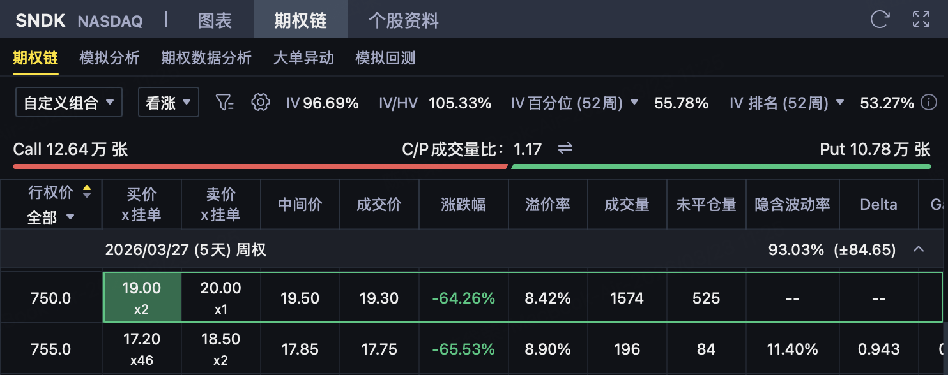Switch to the 图表 tab
Image resolution: width=948 pixels, height=375 pixels.
click(x=215, y=20)
